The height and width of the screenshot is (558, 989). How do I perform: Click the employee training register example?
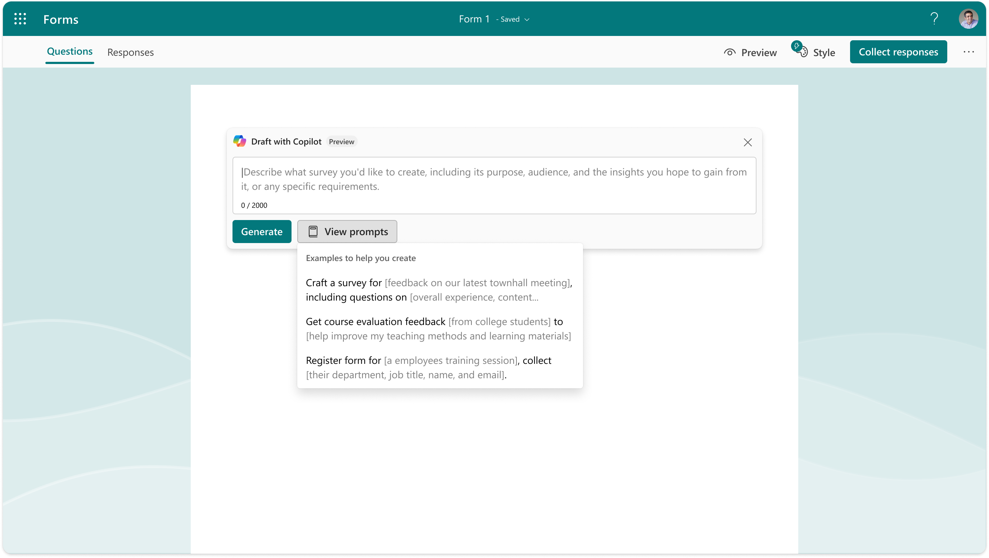point(439,367)
